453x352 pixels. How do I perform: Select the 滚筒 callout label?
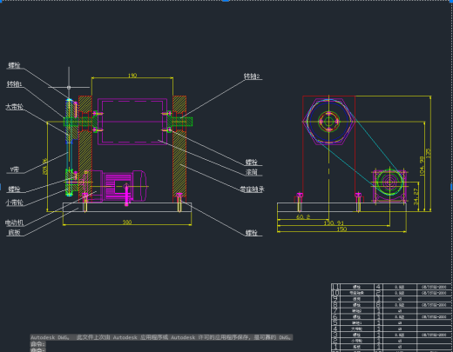[252, 172]
